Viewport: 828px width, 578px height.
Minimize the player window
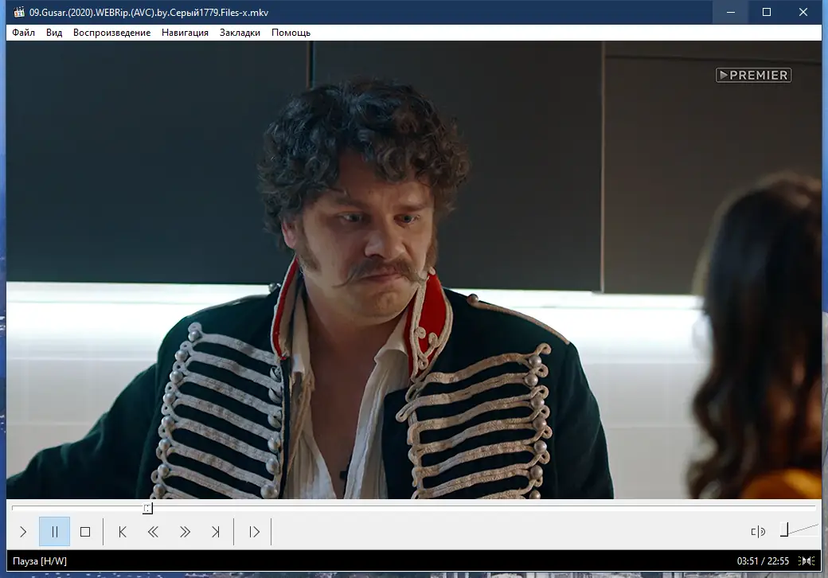coord(731,12)
